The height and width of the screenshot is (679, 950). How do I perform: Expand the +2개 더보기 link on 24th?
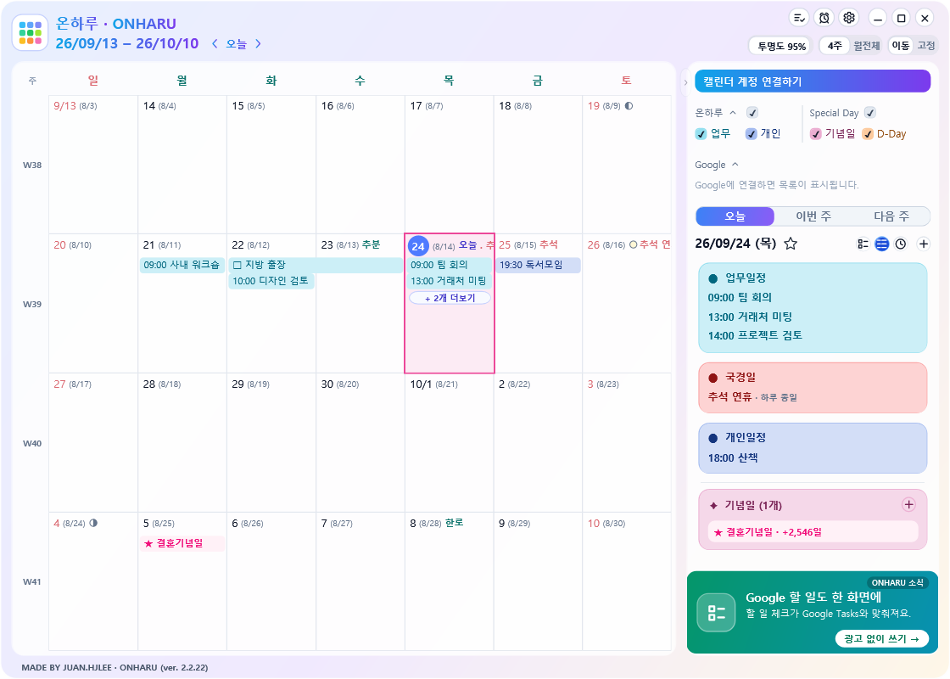coord(450,298)
